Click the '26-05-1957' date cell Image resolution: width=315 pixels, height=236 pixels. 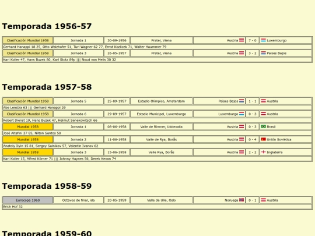click(x=117, y=53)
